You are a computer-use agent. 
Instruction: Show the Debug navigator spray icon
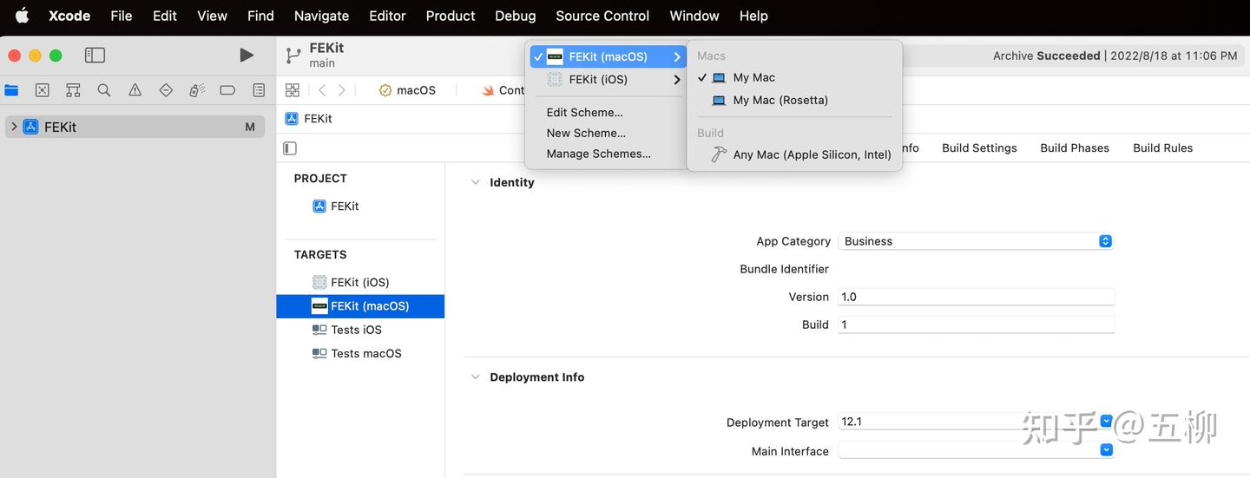click(197, 90)
